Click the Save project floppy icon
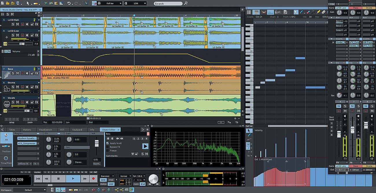 [x=18, y=3]
